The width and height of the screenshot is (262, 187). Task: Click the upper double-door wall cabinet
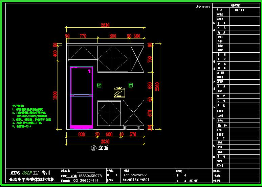(113, 59)
